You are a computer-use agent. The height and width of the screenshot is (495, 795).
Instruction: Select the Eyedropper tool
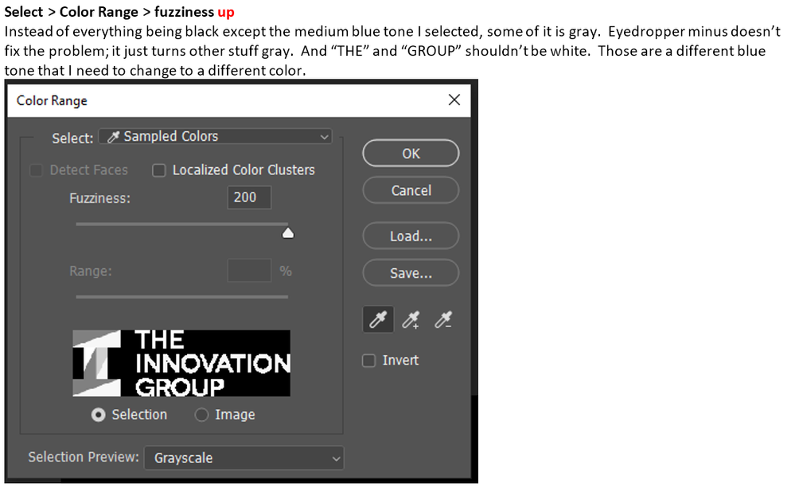click(x=378, y=319)
